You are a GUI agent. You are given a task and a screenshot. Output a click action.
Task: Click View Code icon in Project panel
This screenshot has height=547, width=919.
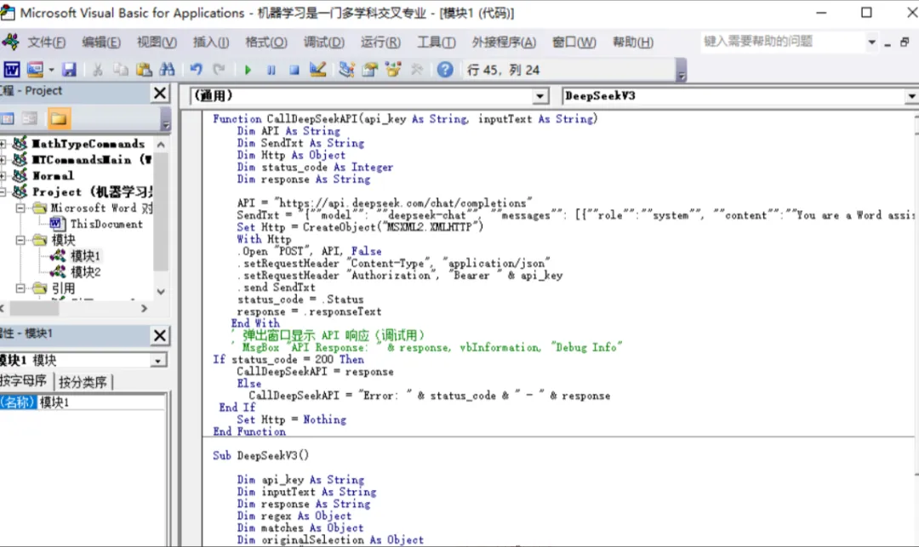pos(8,119)
